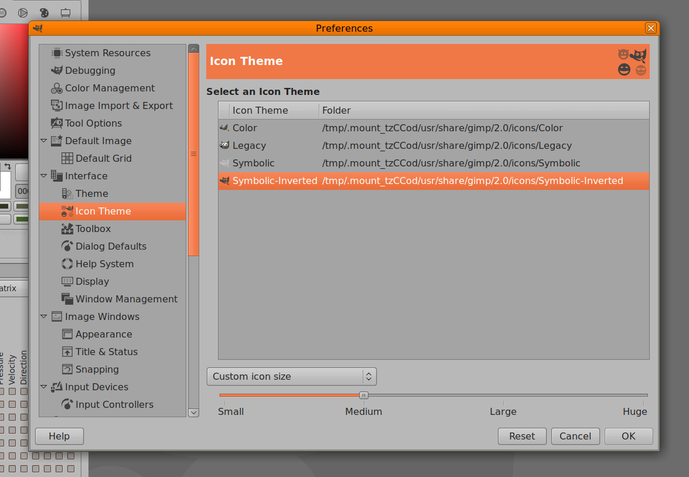
Task: Click the Default Image icon
Action: [x=57, y=141]
